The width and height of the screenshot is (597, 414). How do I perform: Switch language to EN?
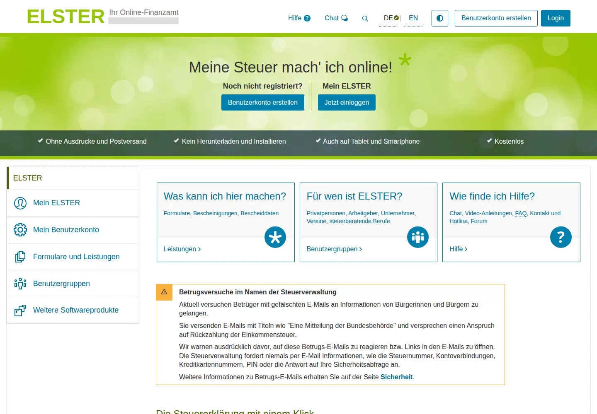[x=413, y=18]
